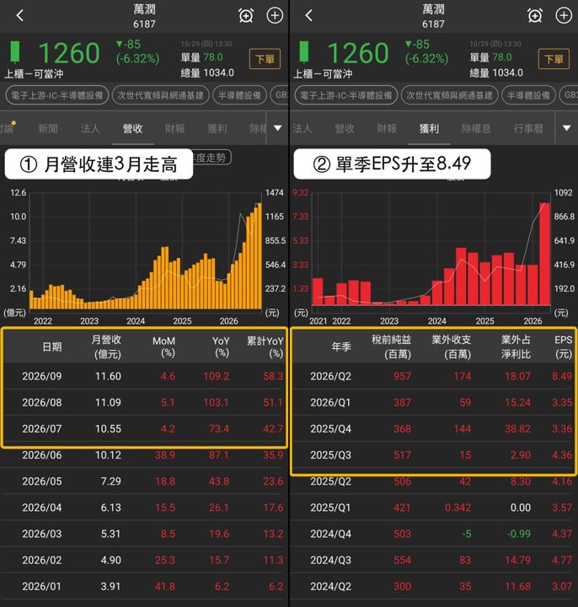Screen dimensions: 578x607
Task: Click MoM (%) column header
Action: pos(164,346)
